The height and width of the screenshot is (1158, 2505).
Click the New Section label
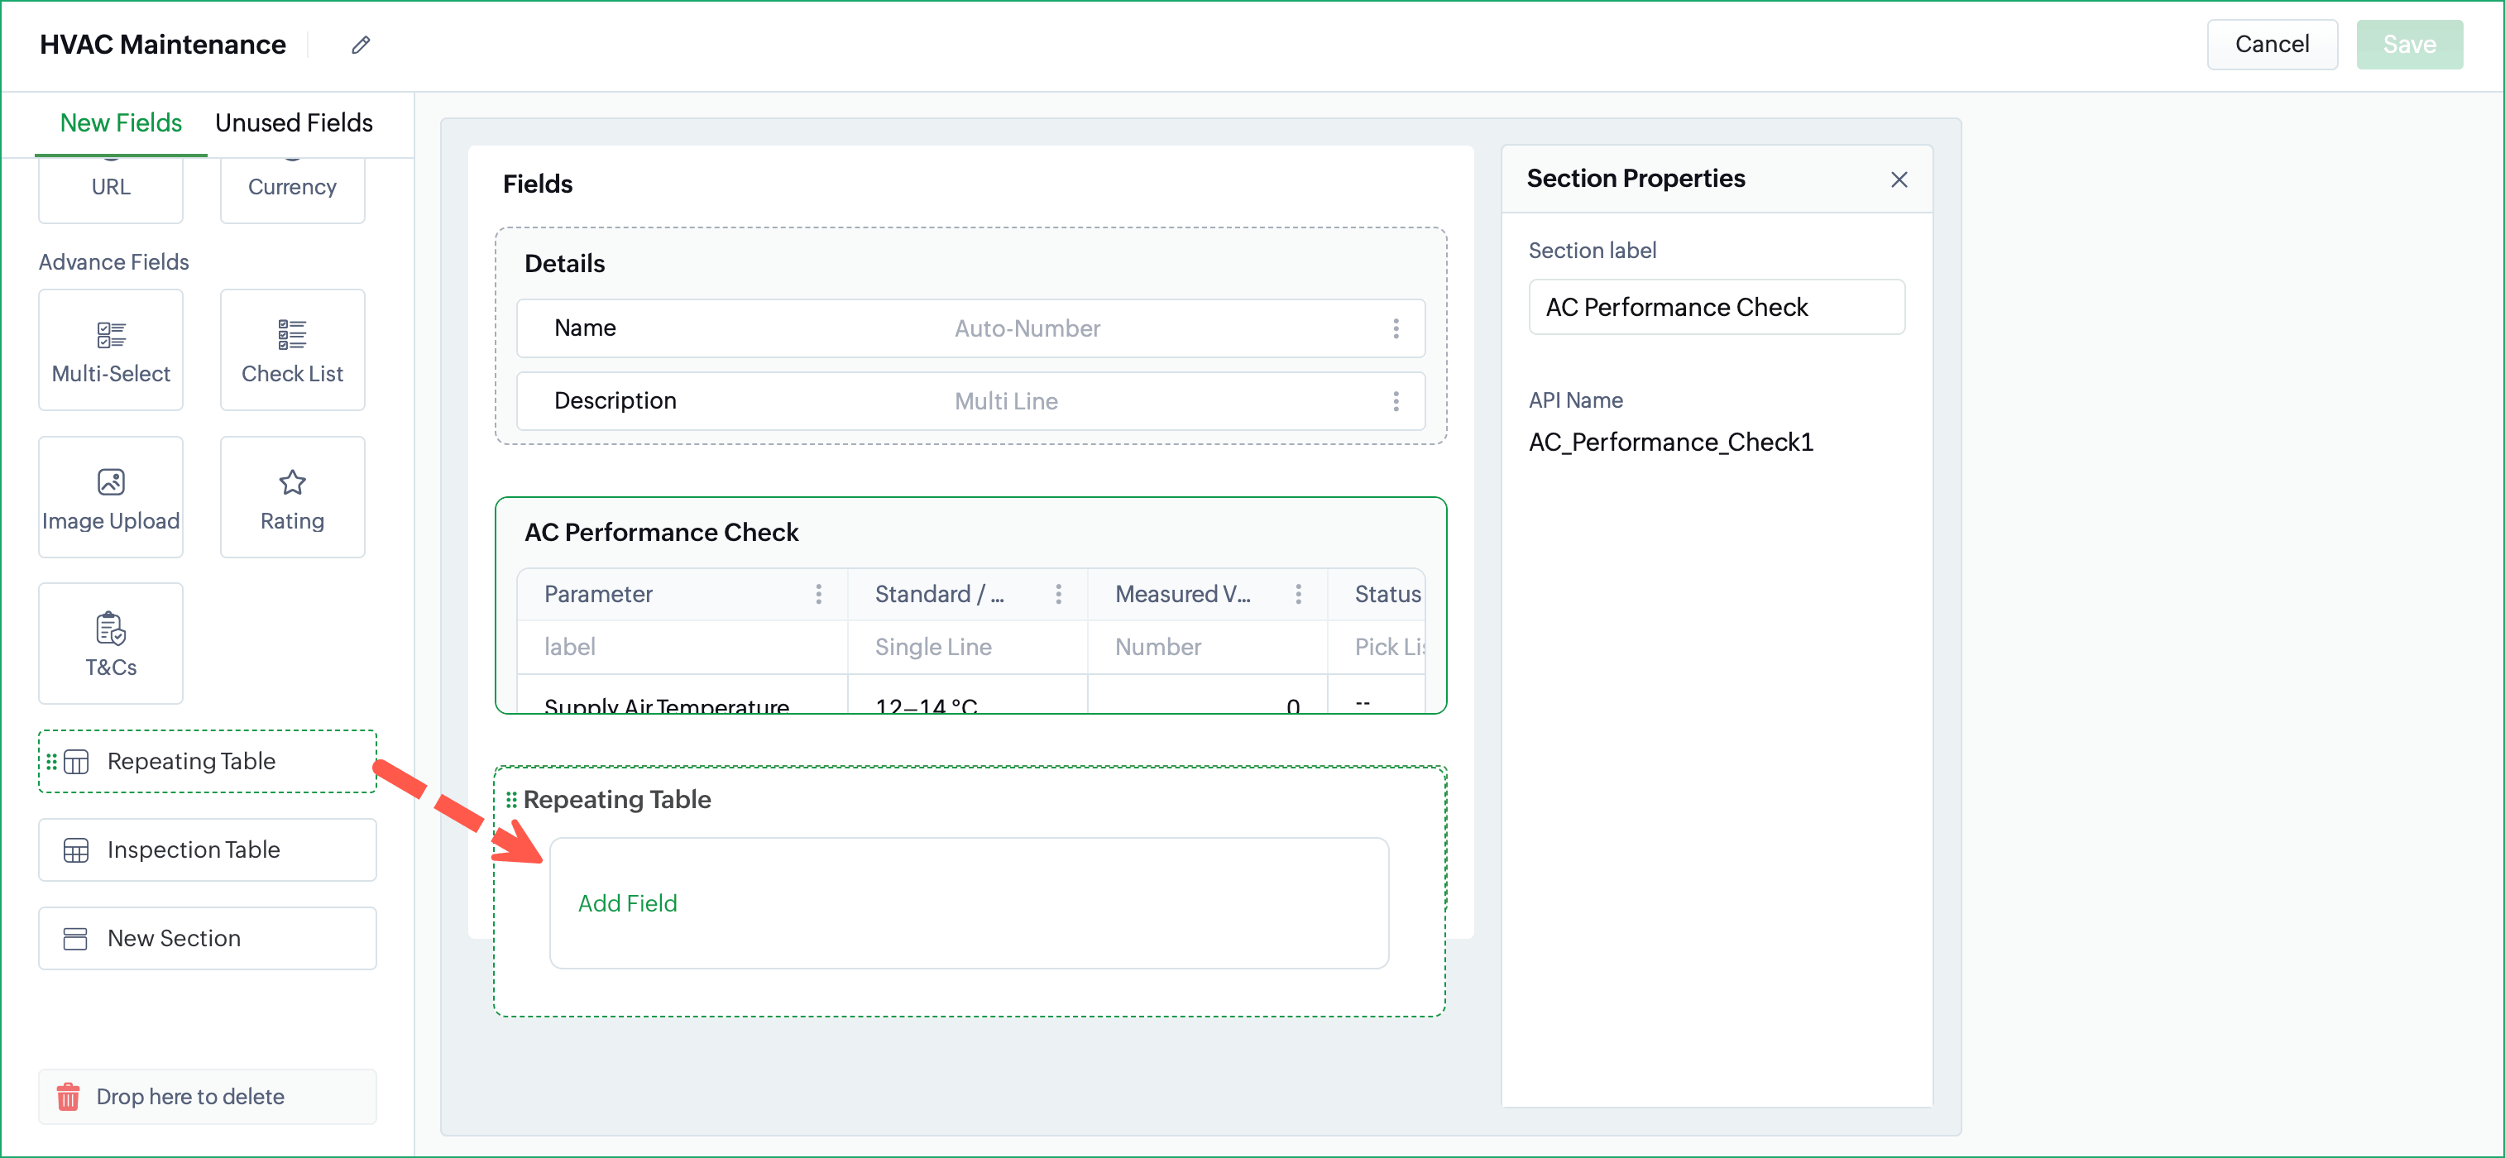[174, 938]
